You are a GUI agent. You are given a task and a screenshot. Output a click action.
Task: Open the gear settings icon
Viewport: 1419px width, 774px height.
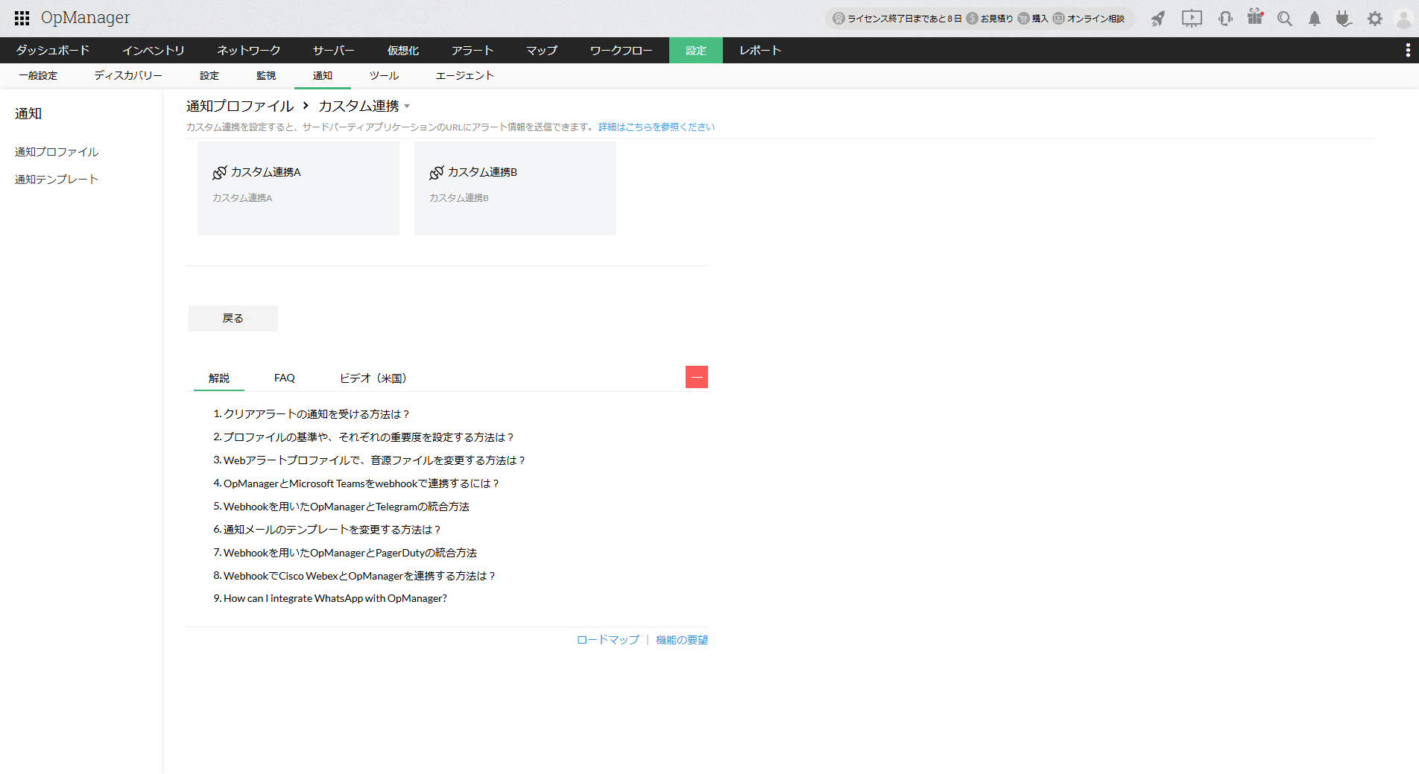1375,19
